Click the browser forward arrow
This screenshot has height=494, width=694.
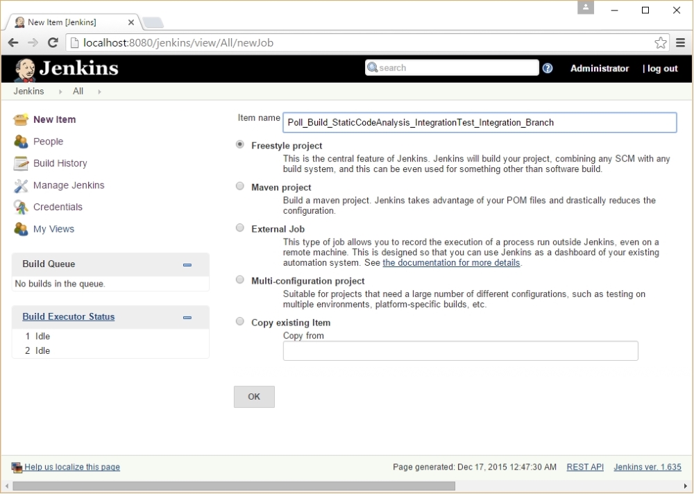click(33, 42)
